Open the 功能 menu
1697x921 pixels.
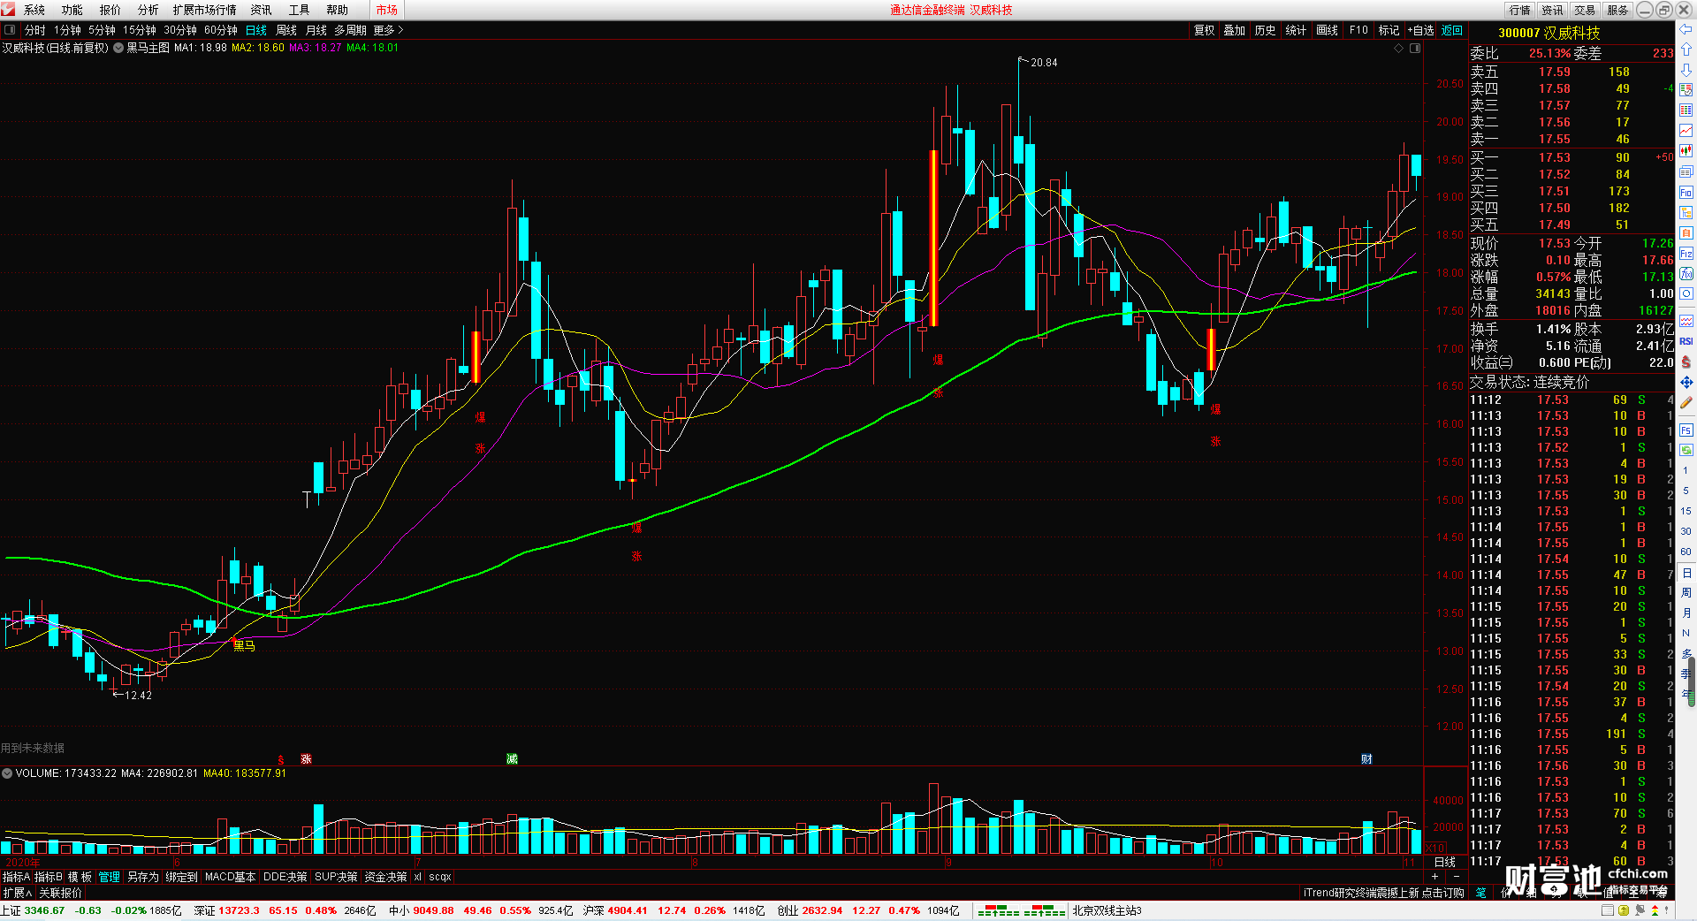point(72,10)
